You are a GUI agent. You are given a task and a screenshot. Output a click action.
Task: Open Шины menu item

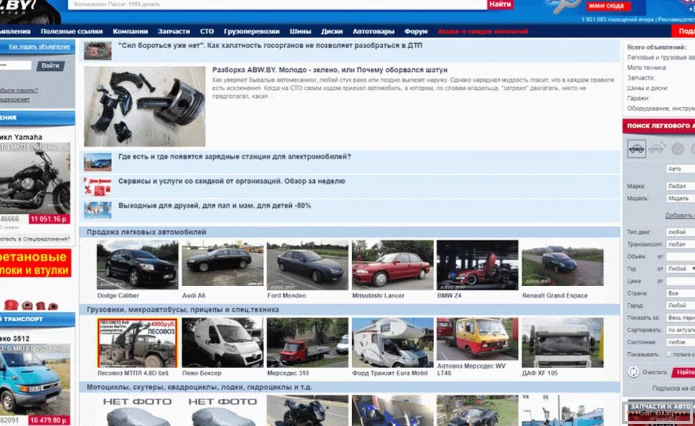pyautogui.click(x=300, y=32)
